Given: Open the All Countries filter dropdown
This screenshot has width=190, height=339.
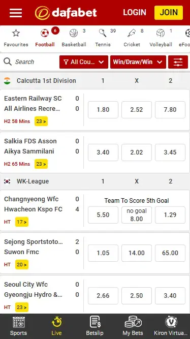Looking at the screenshot, I should pos(84,62).
